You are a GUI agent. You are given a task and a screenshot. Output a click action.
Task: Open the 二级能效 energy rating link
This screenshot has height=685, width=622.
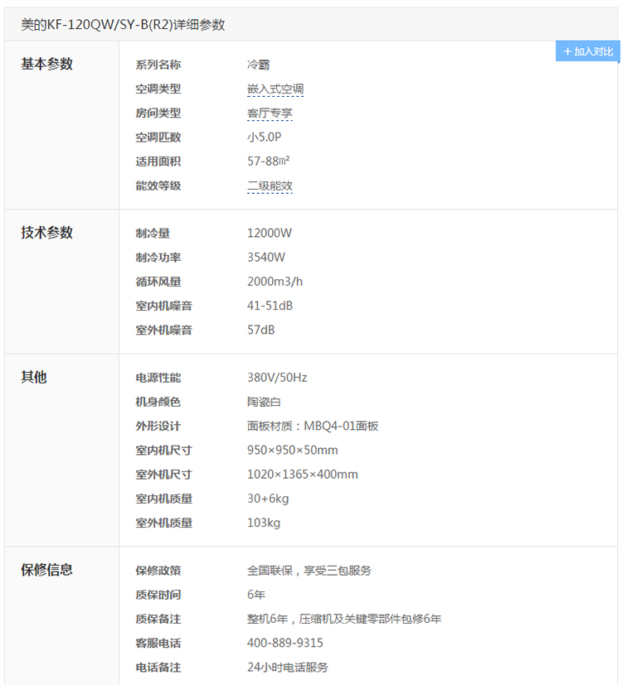(270, 186)
